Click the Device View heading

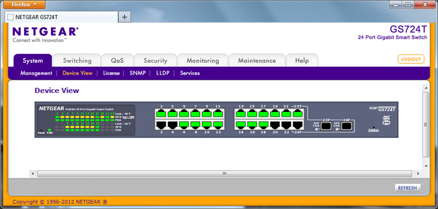pyautogui.click(x=57, y=90)
